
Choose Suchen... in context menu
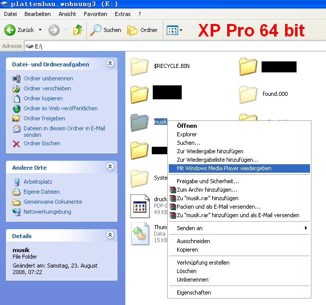coord(239,143)
